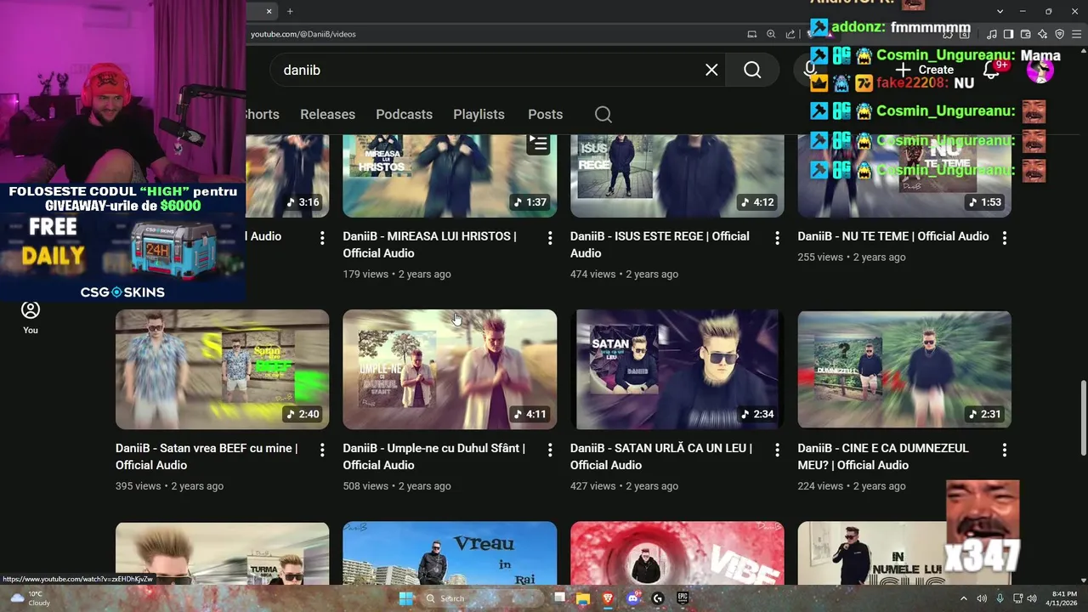Open options for ISUS ESTE REGE video
This screenshot has width=1088, height=612.
(777, 239)
